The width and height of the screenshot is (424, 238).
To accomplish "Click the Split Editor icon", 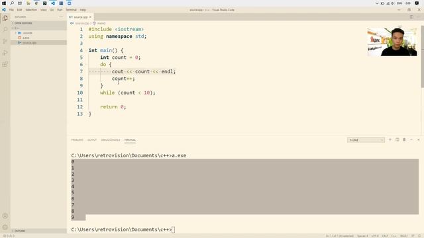I will point(411,17).
